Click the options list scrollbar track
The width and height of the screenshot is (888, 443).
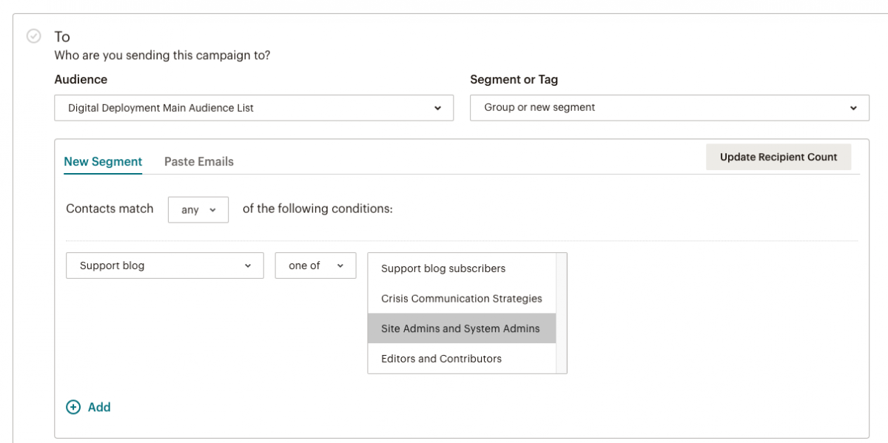562,313
